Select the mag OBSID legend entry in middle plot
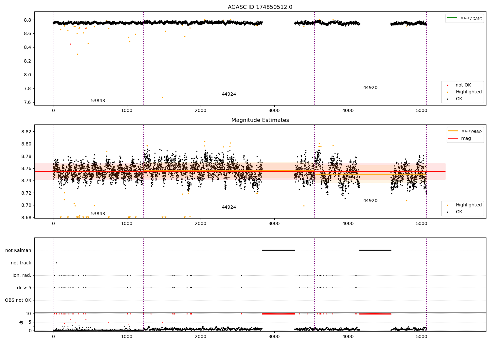The width and height of the screenshot is (491, 344). 465,131
